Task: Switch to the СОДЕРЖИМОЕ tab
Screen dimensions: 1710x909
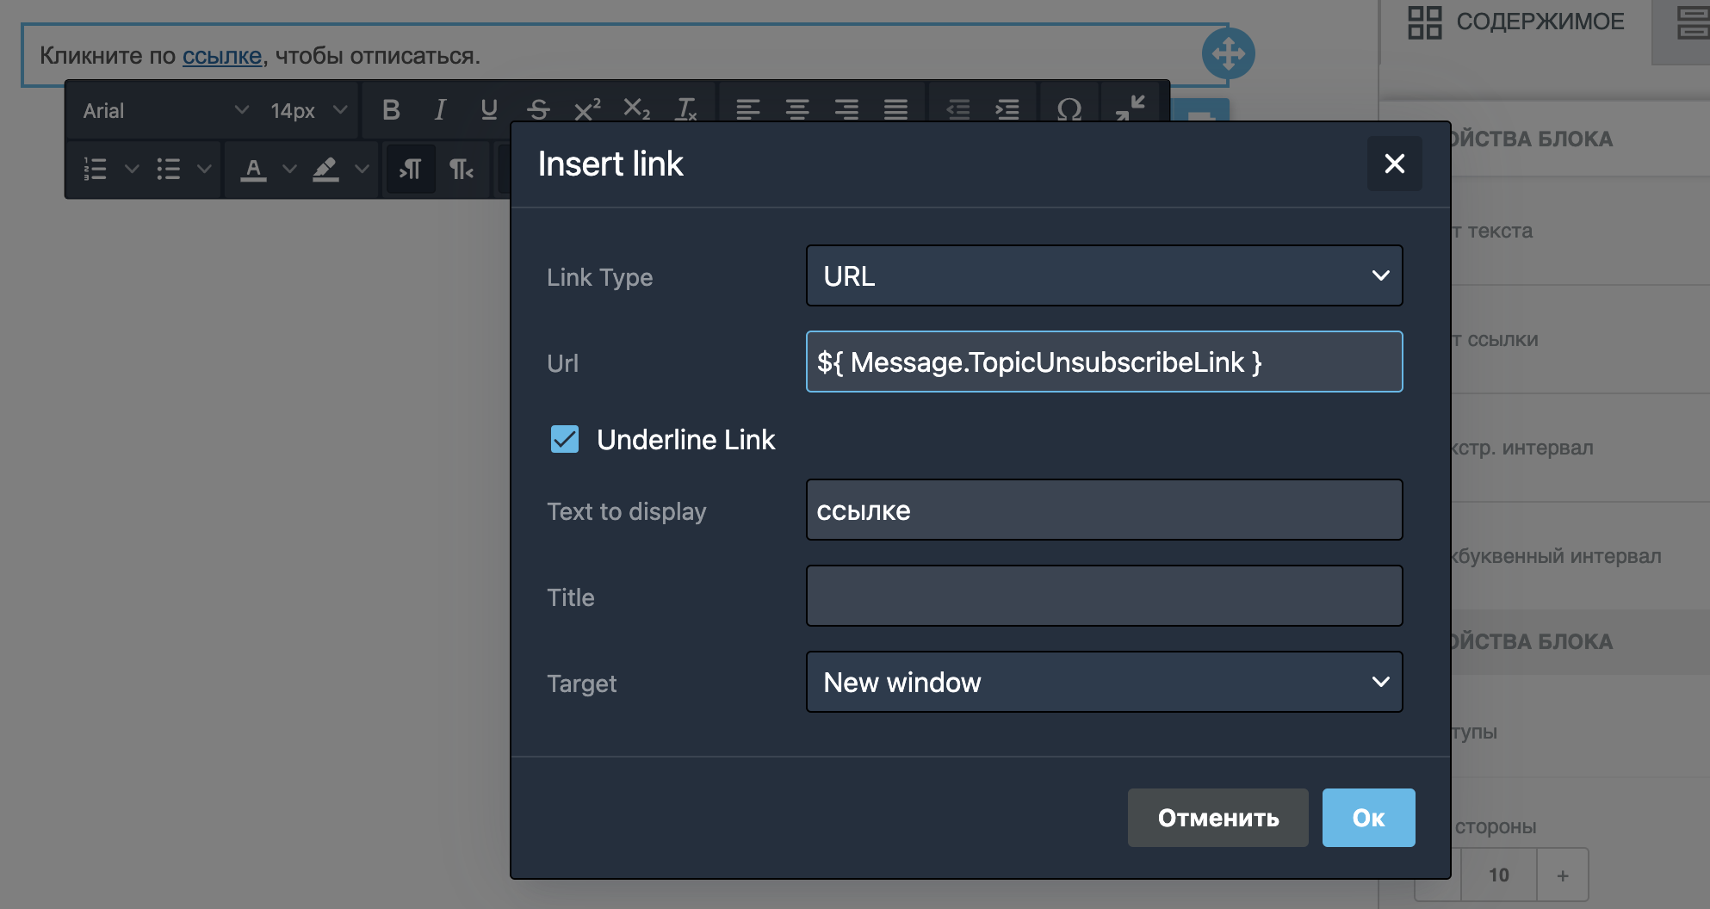Action: click(1517, 22)
